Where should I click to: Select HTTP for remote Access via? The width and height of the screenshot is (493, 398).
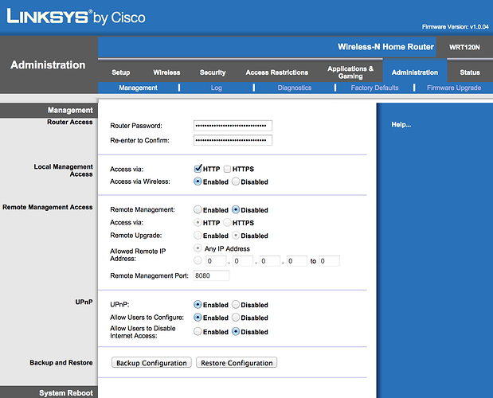[x=198, y=222]
